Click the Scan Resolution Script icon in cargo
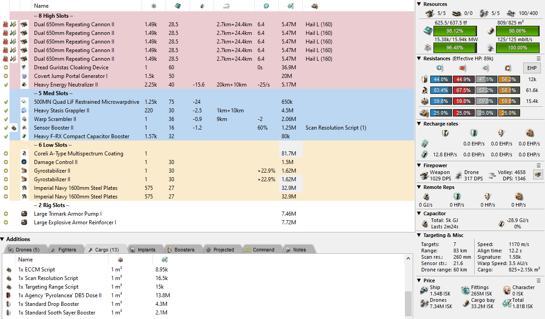545x319 pixels. click(x=9, y=278)
